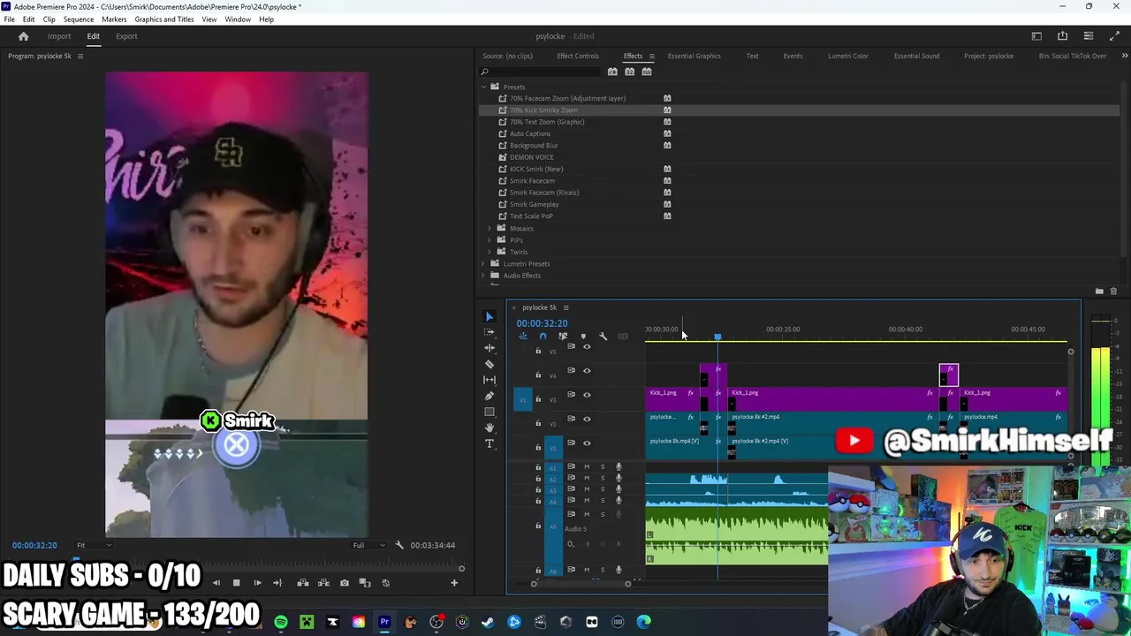Viewport: 1131px width, 636px height.
Task: Switch to Effect Controls tab
Action: pyautogui.click(x=578, y=56)
